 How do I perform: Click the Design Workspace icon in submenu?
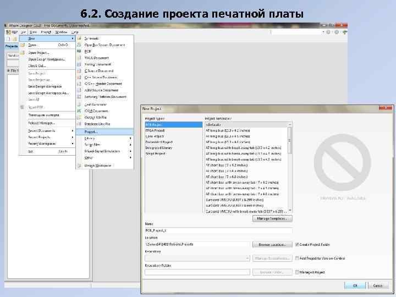coord(79,166)
